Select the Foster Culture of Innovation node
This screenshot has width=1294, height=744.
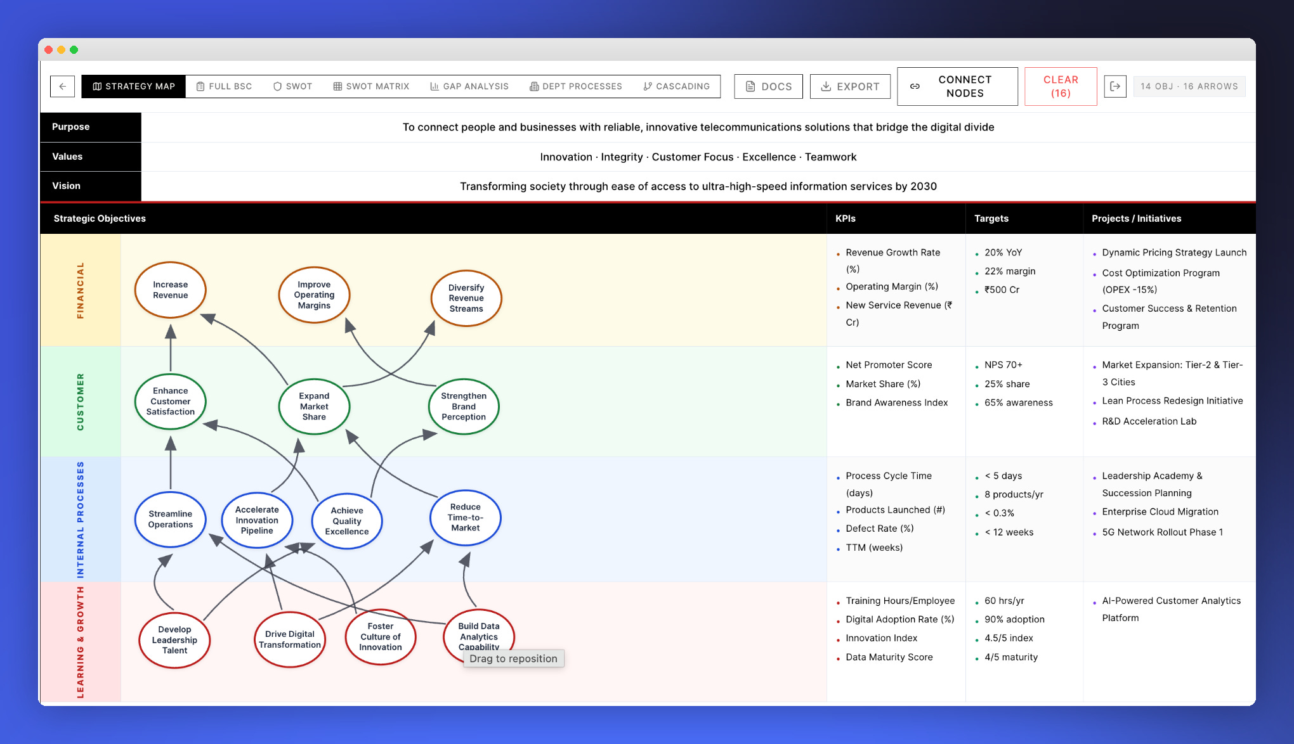click(380, 636)
